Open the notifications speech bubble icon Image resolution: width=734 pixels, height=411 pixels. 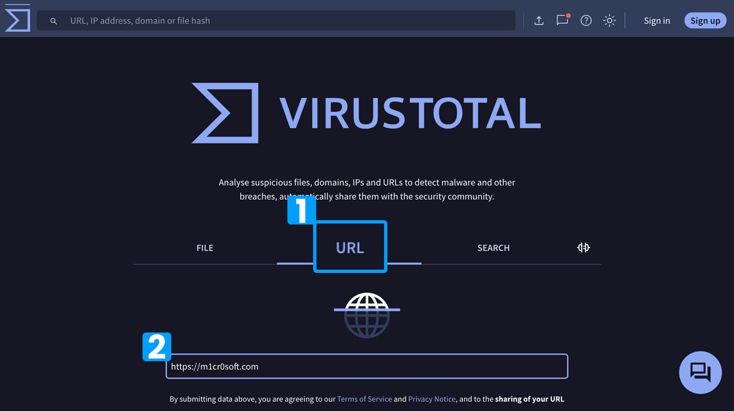click(562, 20)
